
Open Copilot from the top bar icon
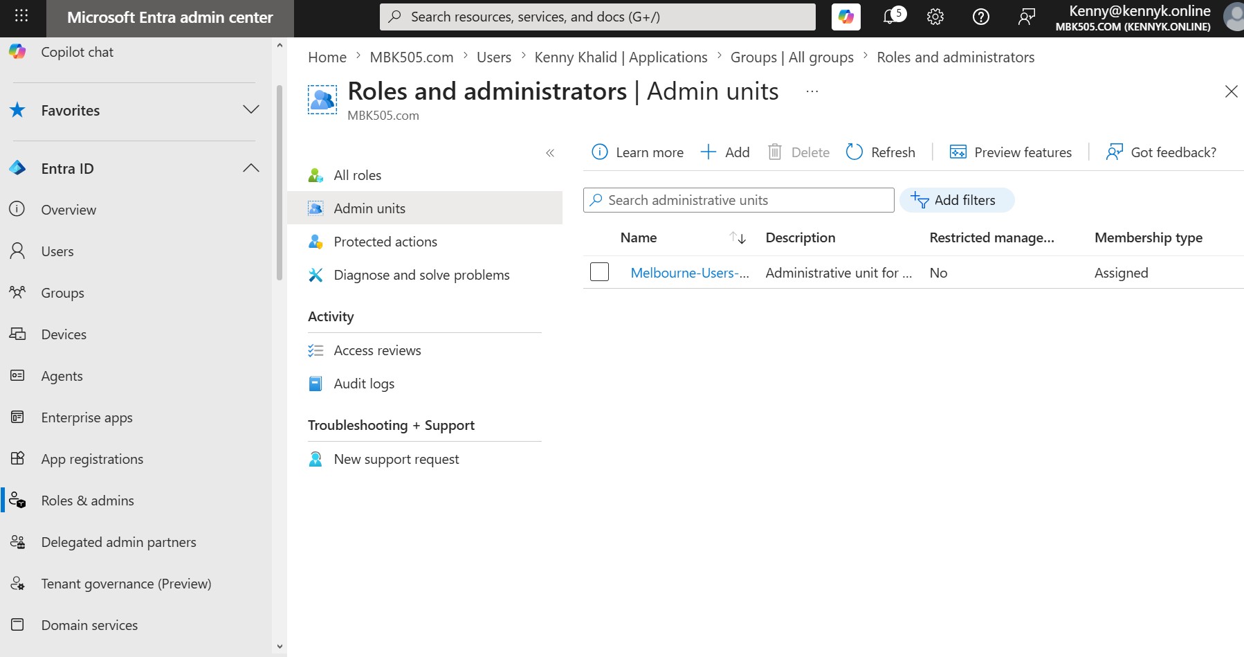[846, 17]
